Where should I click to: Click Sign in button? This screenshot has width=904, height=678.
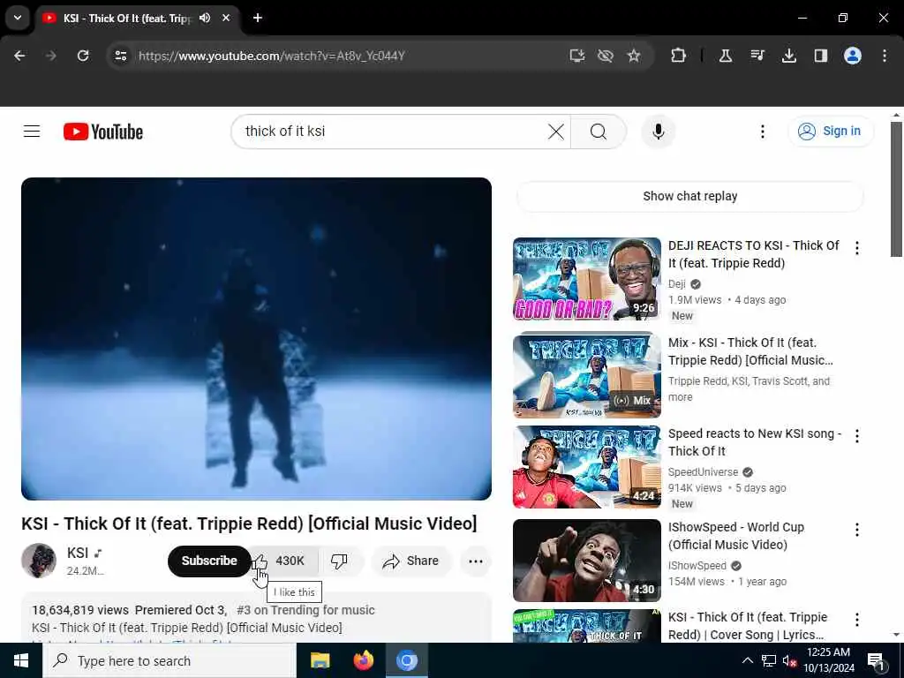pos(830,132)
